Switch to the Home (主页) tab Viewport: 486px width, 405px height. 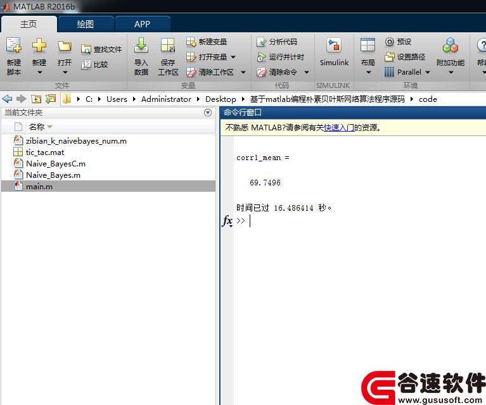[x=29, y=24]
